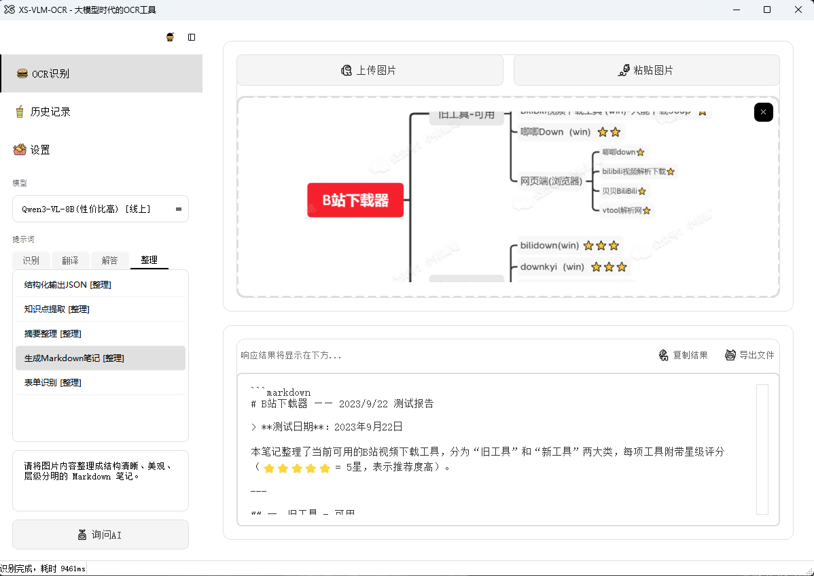Select 生成Markdown笔记 [整理] prompt
The width and height of the screenshot is (814, 576).
(x=101, y=358)
